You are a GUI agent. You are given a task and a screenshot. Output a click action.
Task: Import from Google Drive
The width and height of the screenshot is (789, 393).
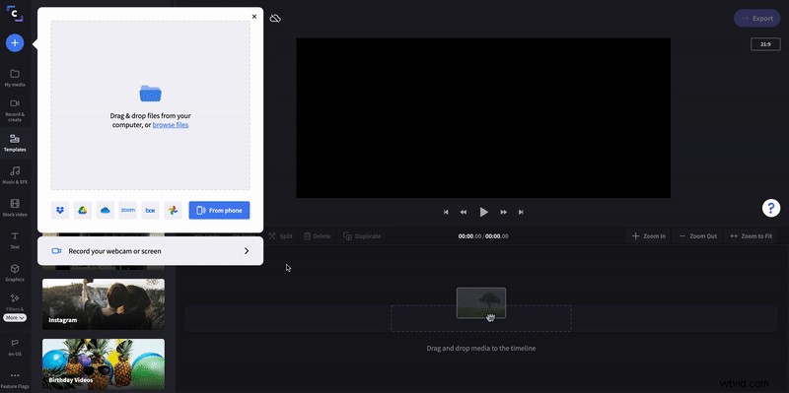[x=83, y=211]
